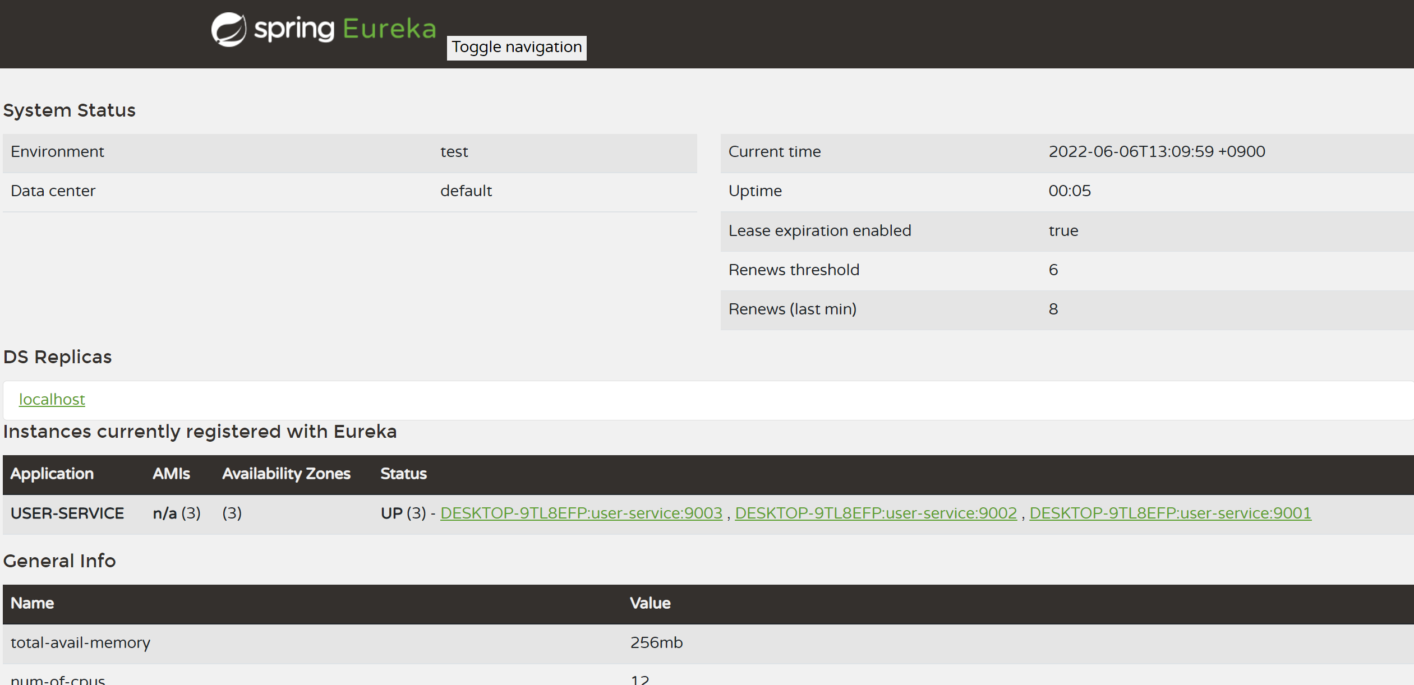This screenshot has height=685, width=1414.
Task: Click the General Info heading
Action: (59, 561)
